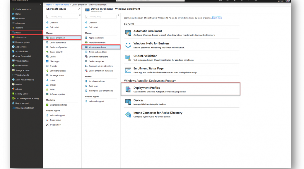Open Device enrollment managers
This screenshot has width=304, height=169.
(101, 71)
